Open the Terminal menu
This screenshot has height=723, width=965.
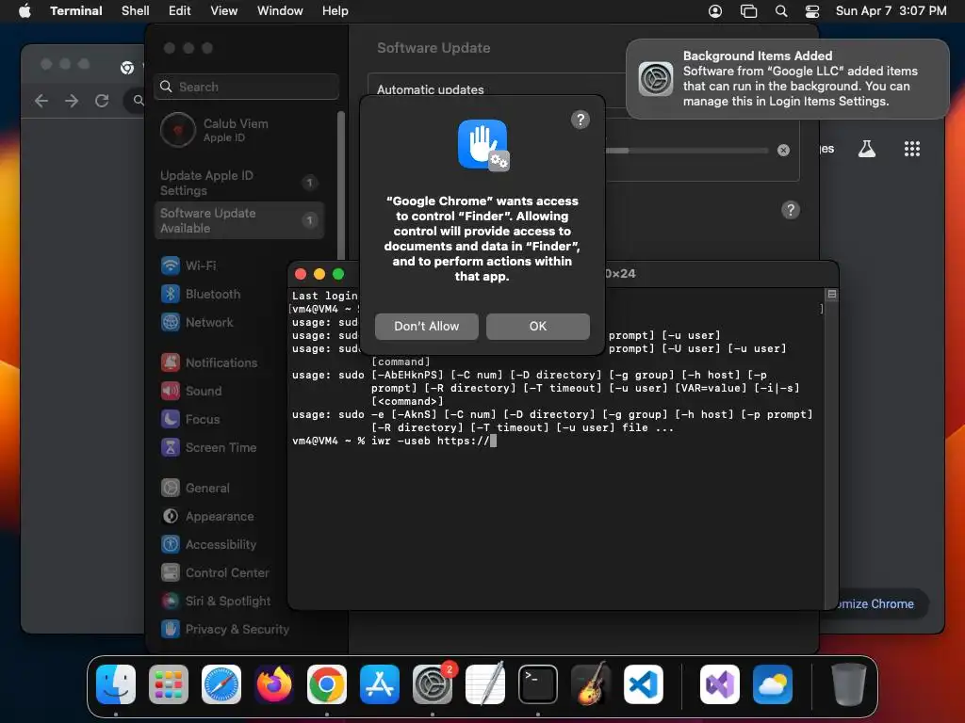(76, 11)
